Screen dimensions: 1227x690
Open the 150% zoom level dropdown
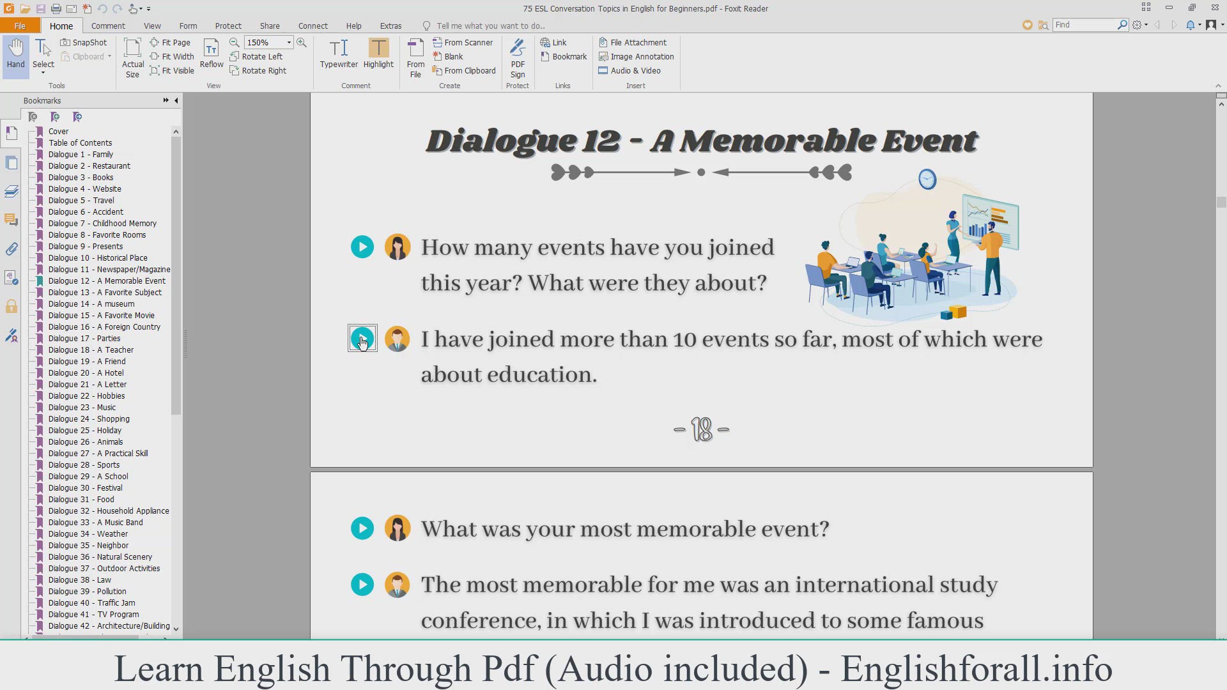coord(289,42)
